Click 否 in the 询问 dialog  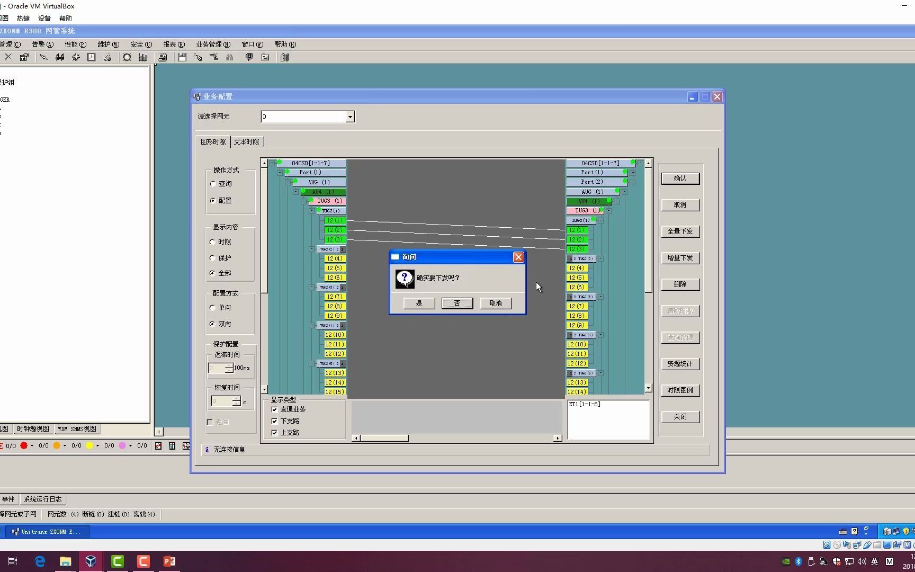click(x=457, y=303)
